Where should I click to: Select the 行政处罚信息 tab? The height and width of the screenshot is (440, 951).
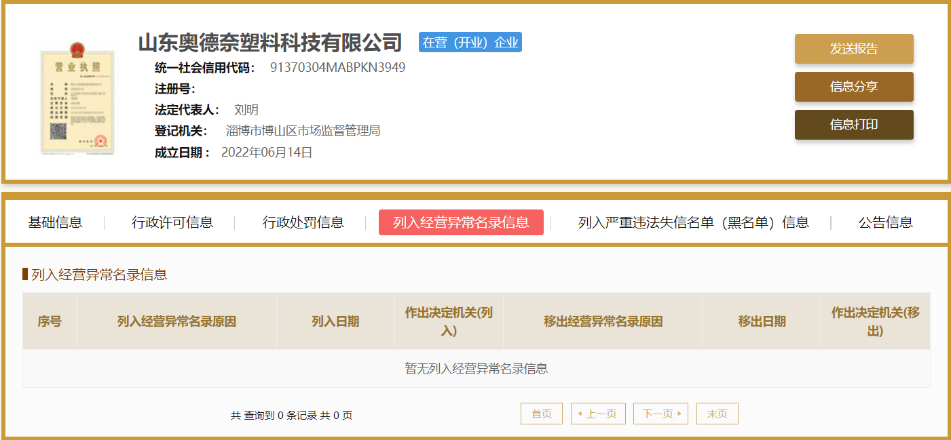tap(303, 222)
